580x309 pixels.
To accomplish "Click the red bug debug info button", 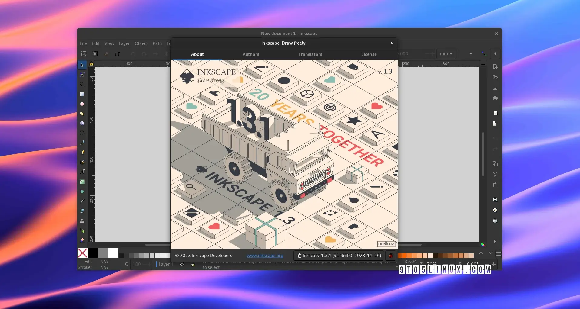I will (x=391, y=256).
